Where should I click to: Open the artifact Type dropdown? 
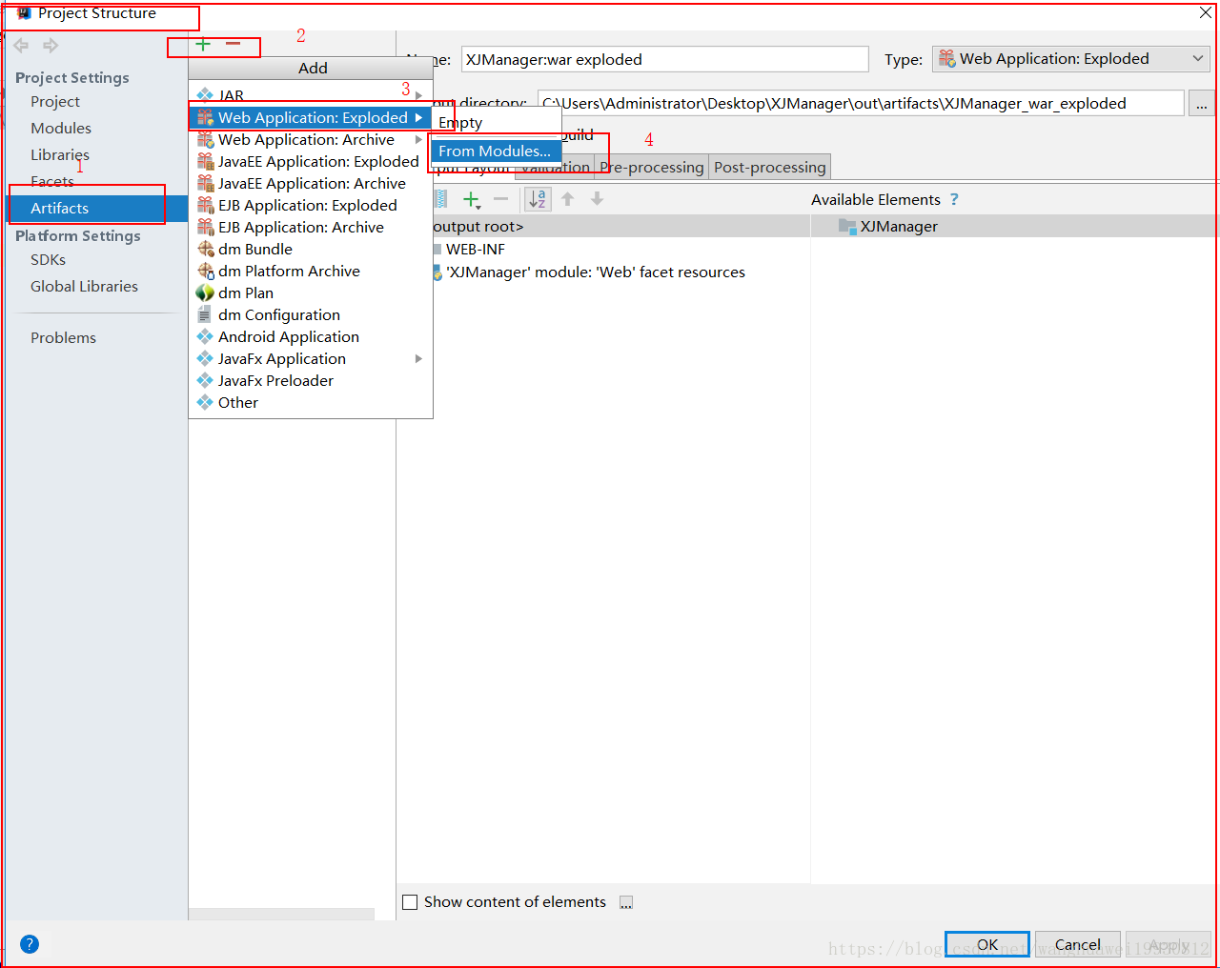[1072, 59]
